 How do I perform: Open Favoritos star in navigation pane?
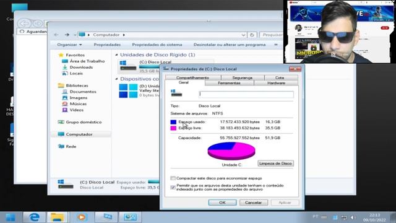(61, 55)
